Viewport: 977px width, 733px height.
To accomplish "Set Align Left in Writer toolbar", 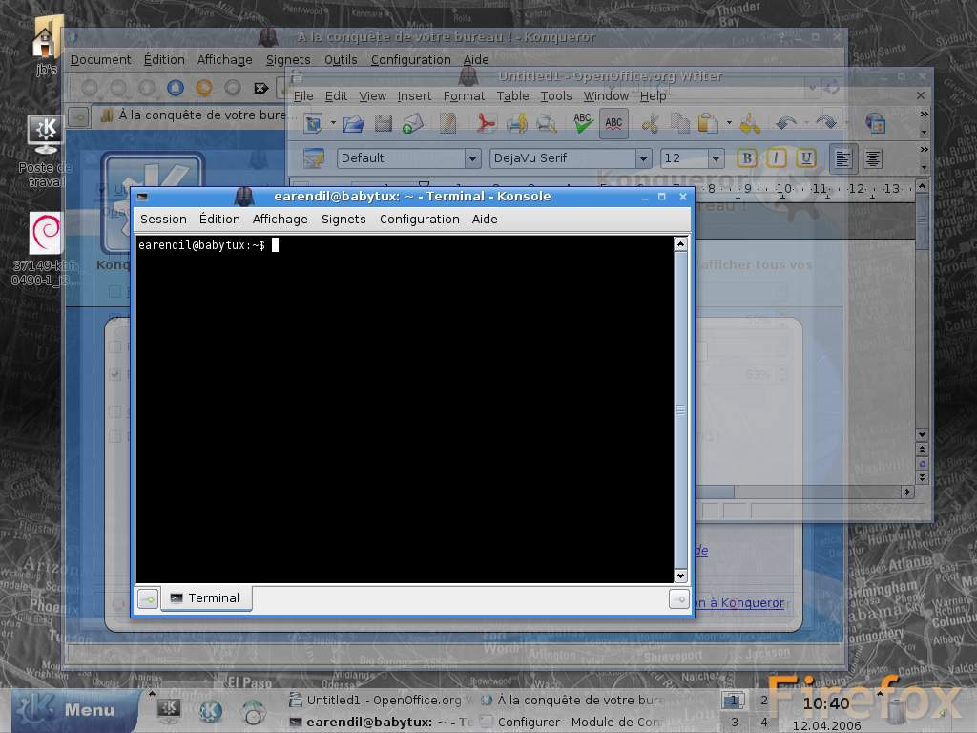I will 843,159.
